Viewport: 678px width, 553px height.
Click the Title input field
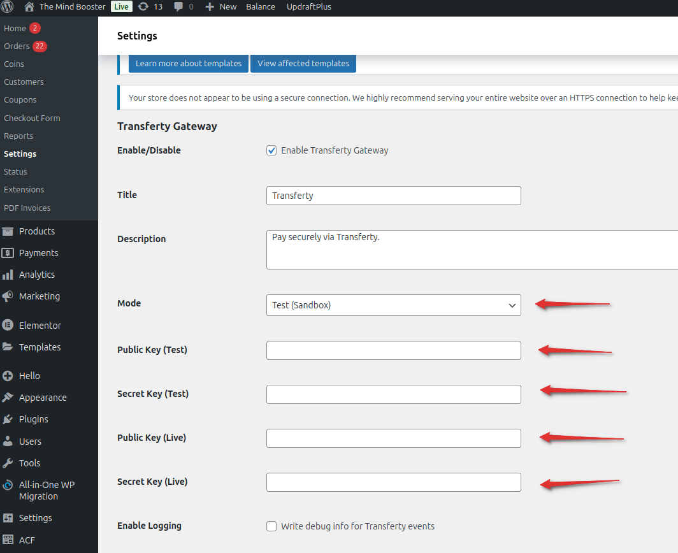coord(394,196)
